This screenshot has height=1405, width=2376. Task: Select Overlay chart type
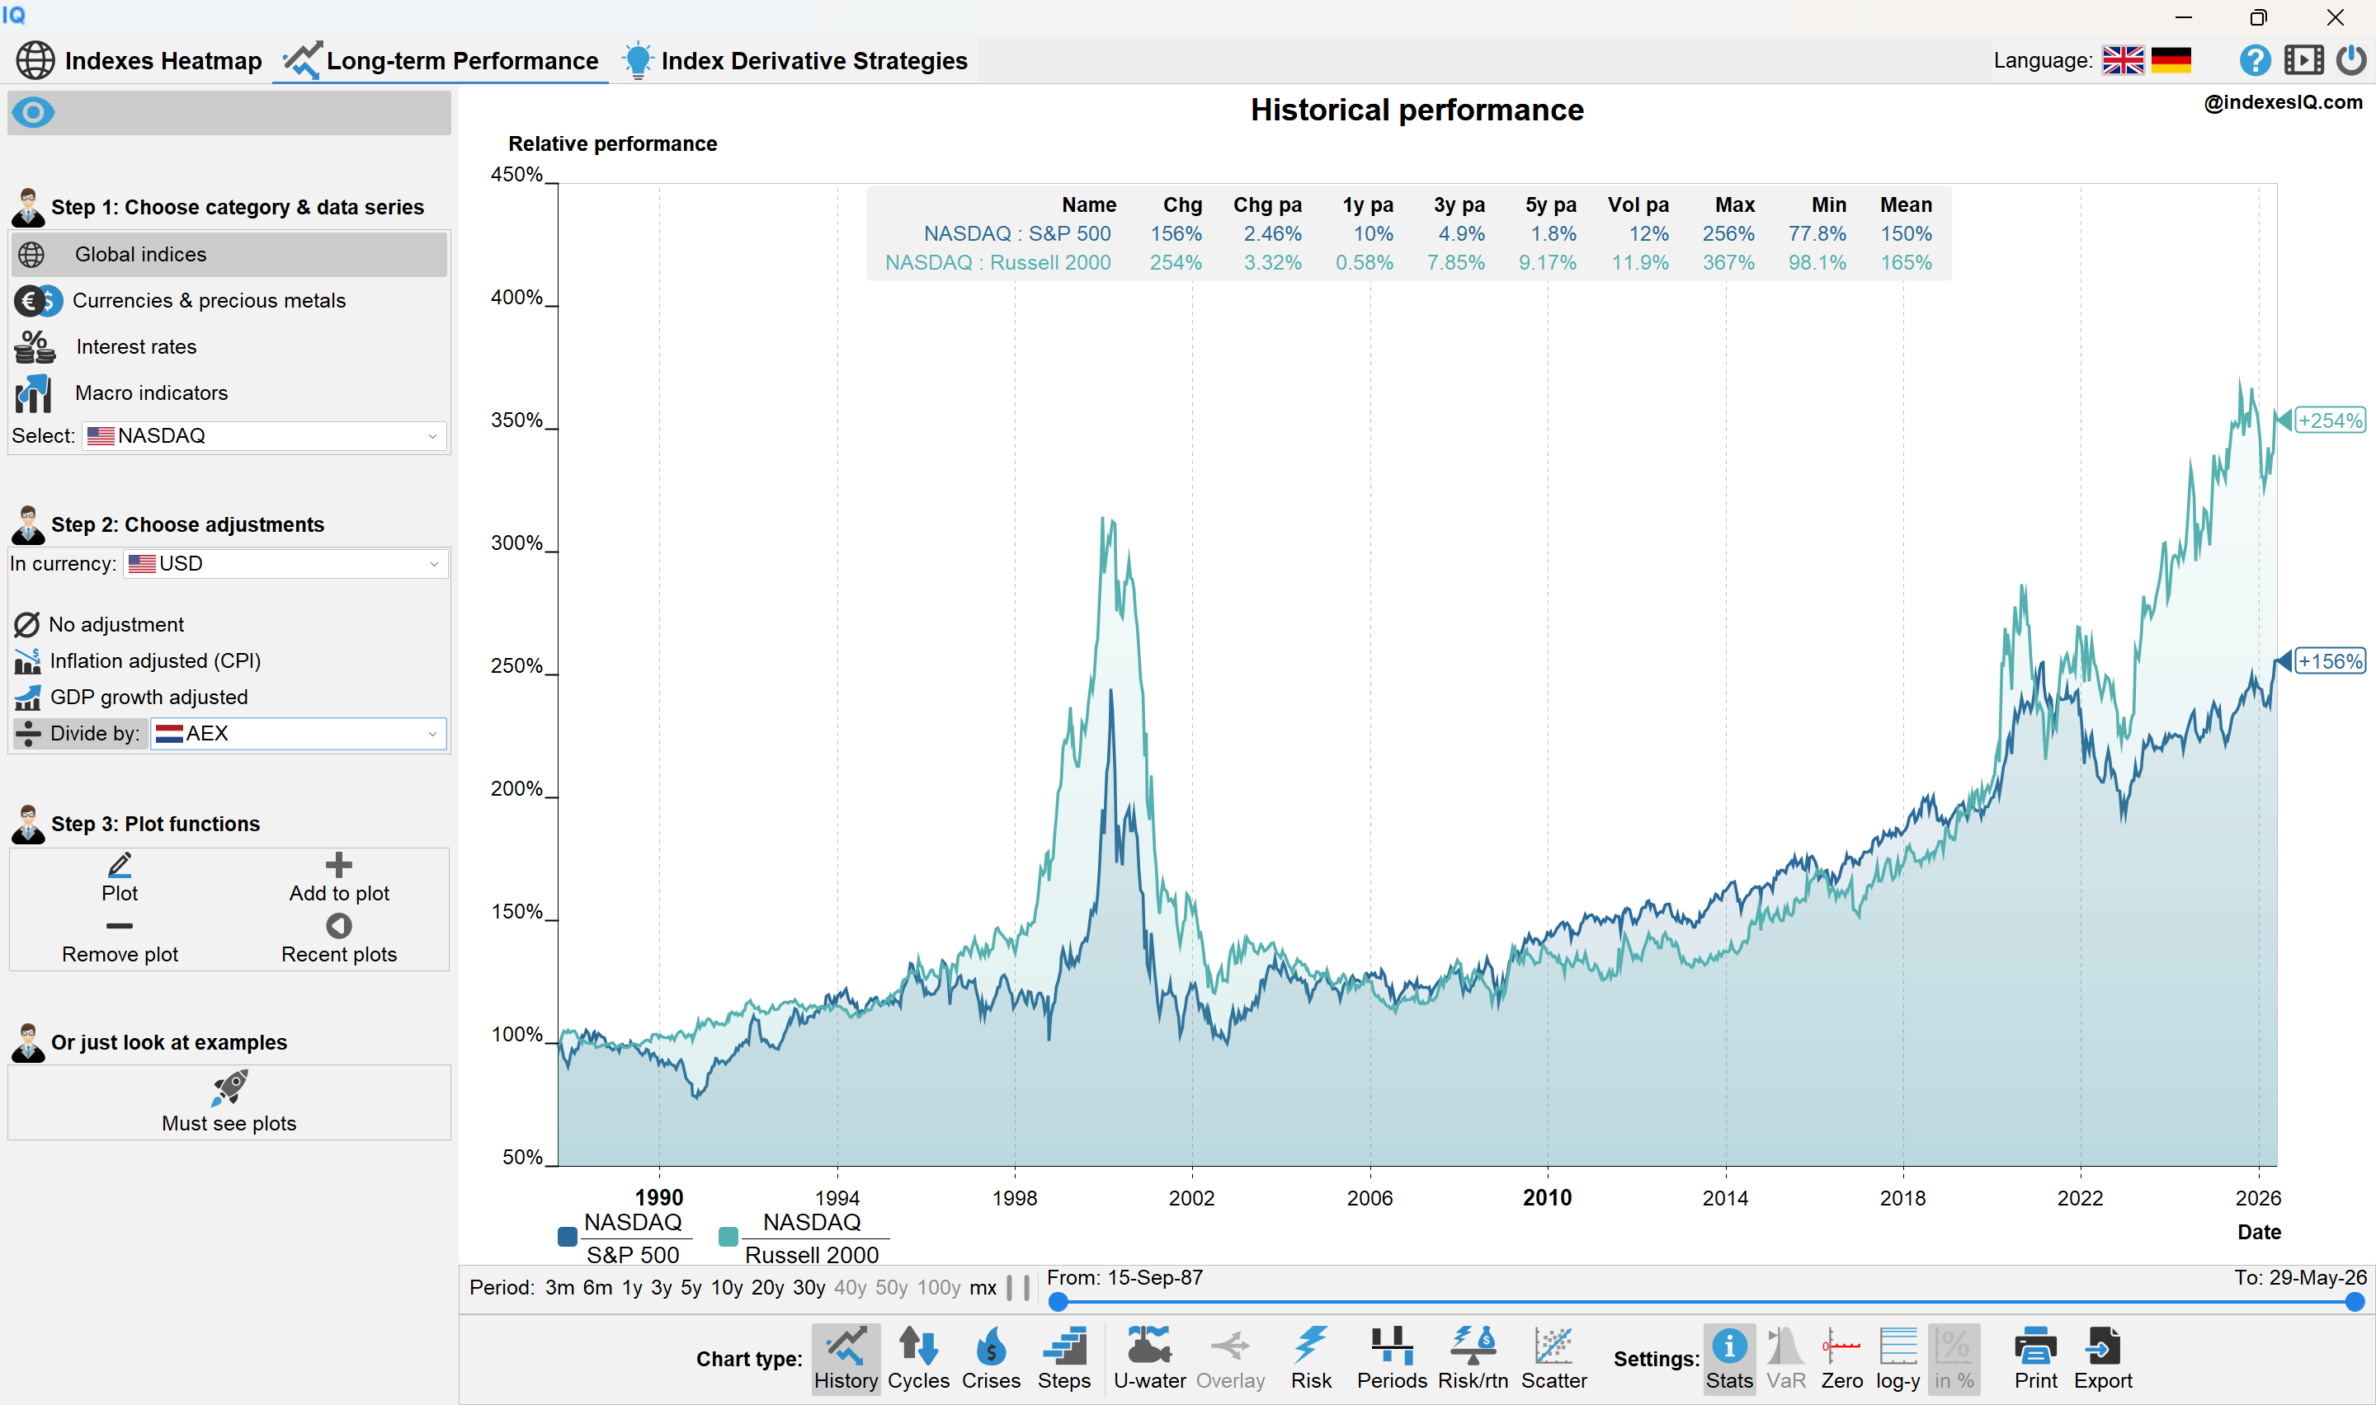1230,1359
